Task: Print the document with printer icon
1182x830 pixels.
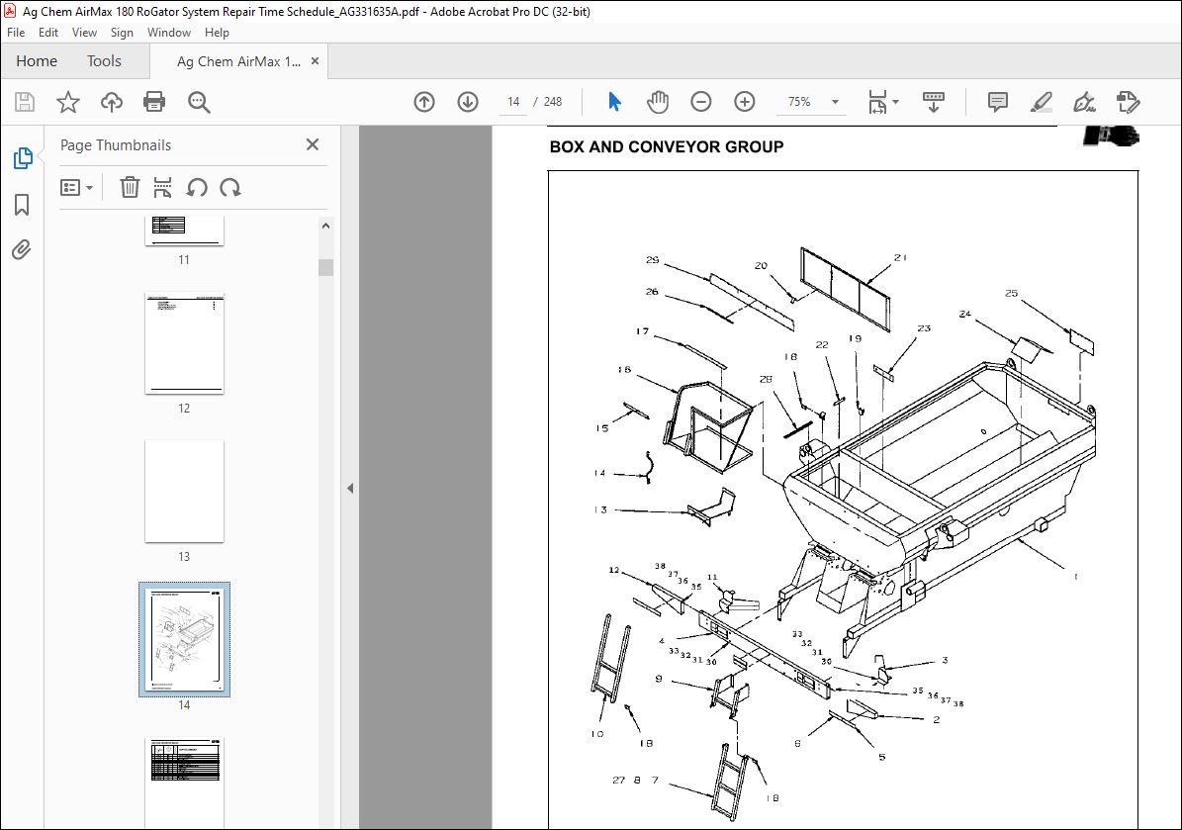Action: tap(154, 102)
